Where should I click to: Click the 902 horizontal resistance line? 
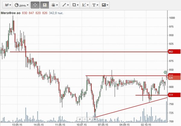(x=91, y=52)
